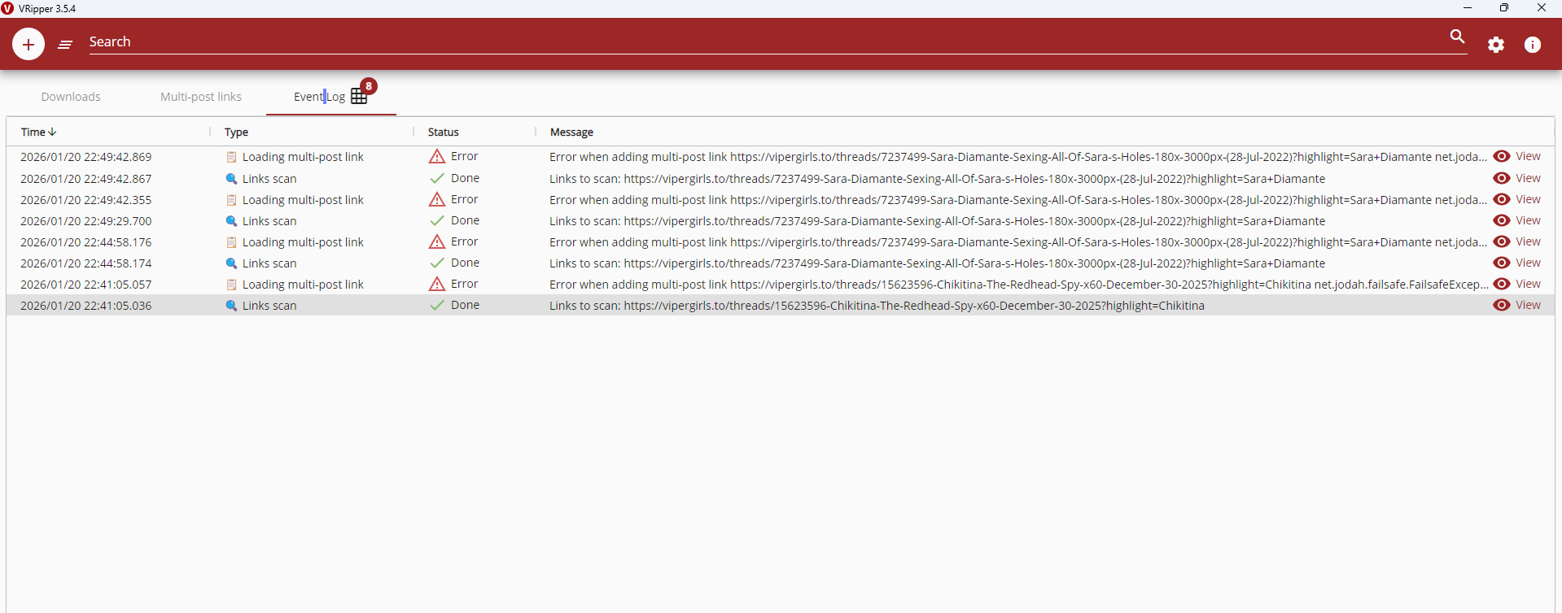Image resolution: width=1562 pixels, height=613 pixels.
Task: Click View link for the 22:49:42.869 row
Action: (1528, 156)
